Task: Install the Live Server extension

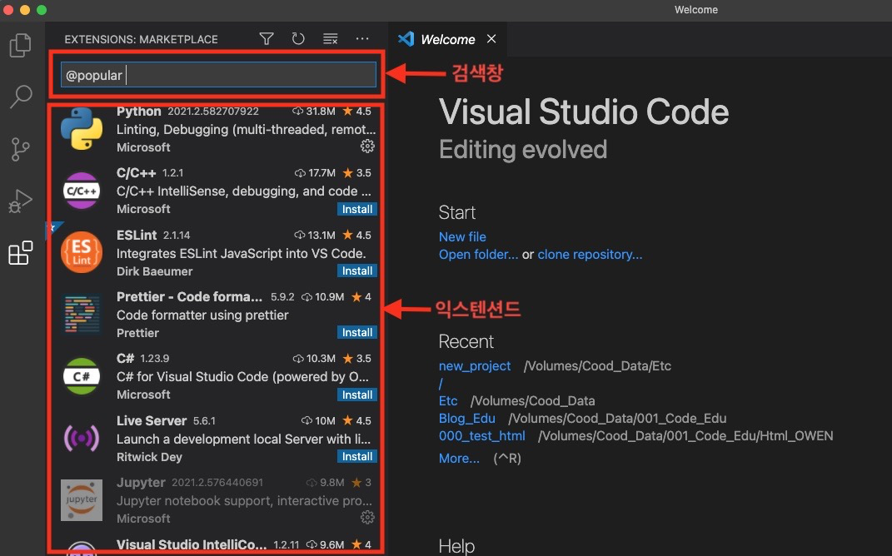Action: [356, 456]
